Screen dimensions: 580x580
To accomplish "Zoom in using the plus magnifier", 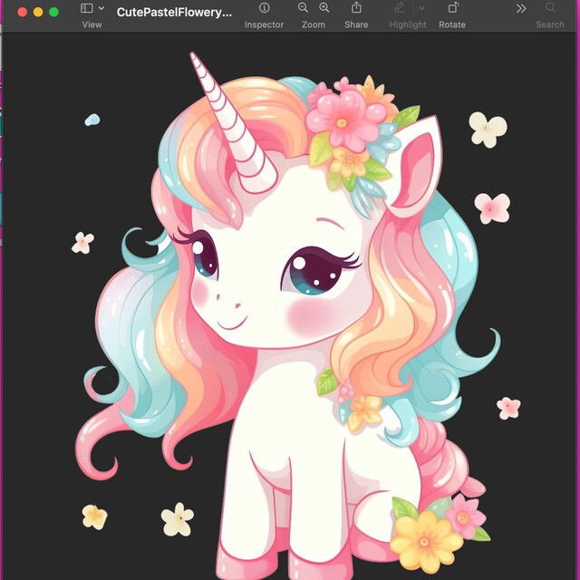I will pos(324,8).
